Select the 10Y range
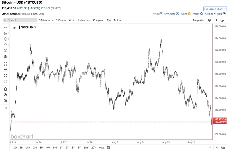 (x=86, y=148)
